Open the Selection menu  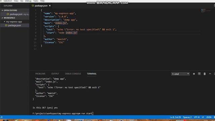(x=8, y=1)
